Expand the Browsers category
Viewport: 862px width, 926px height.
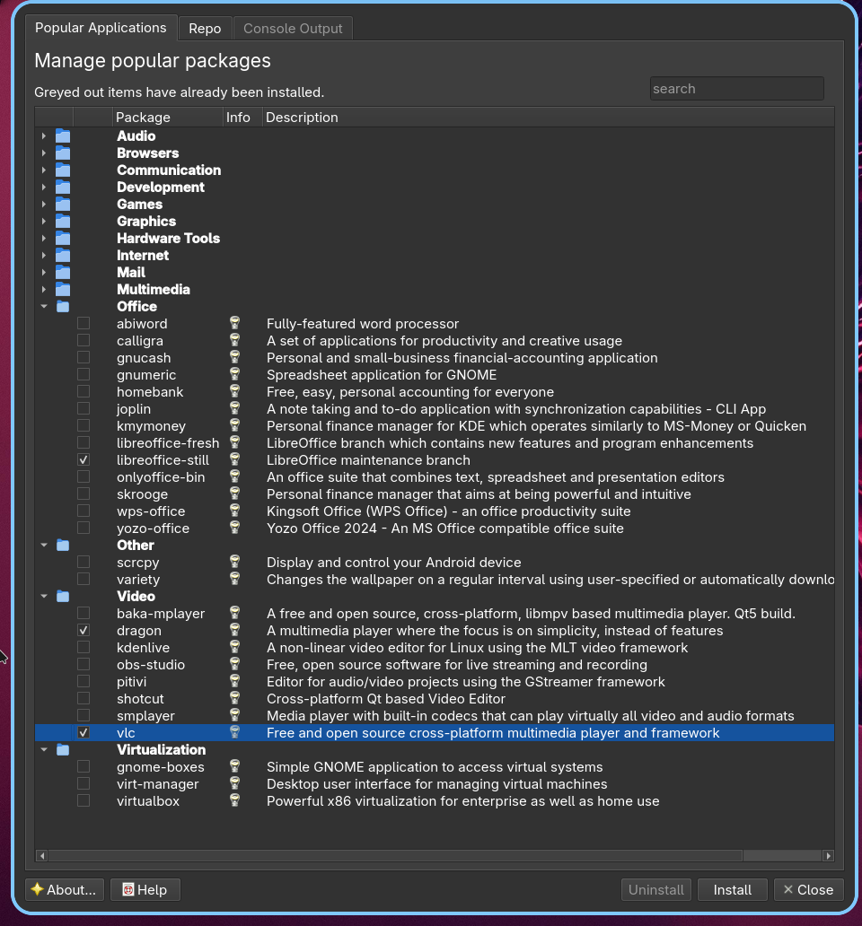pos(44,153)
